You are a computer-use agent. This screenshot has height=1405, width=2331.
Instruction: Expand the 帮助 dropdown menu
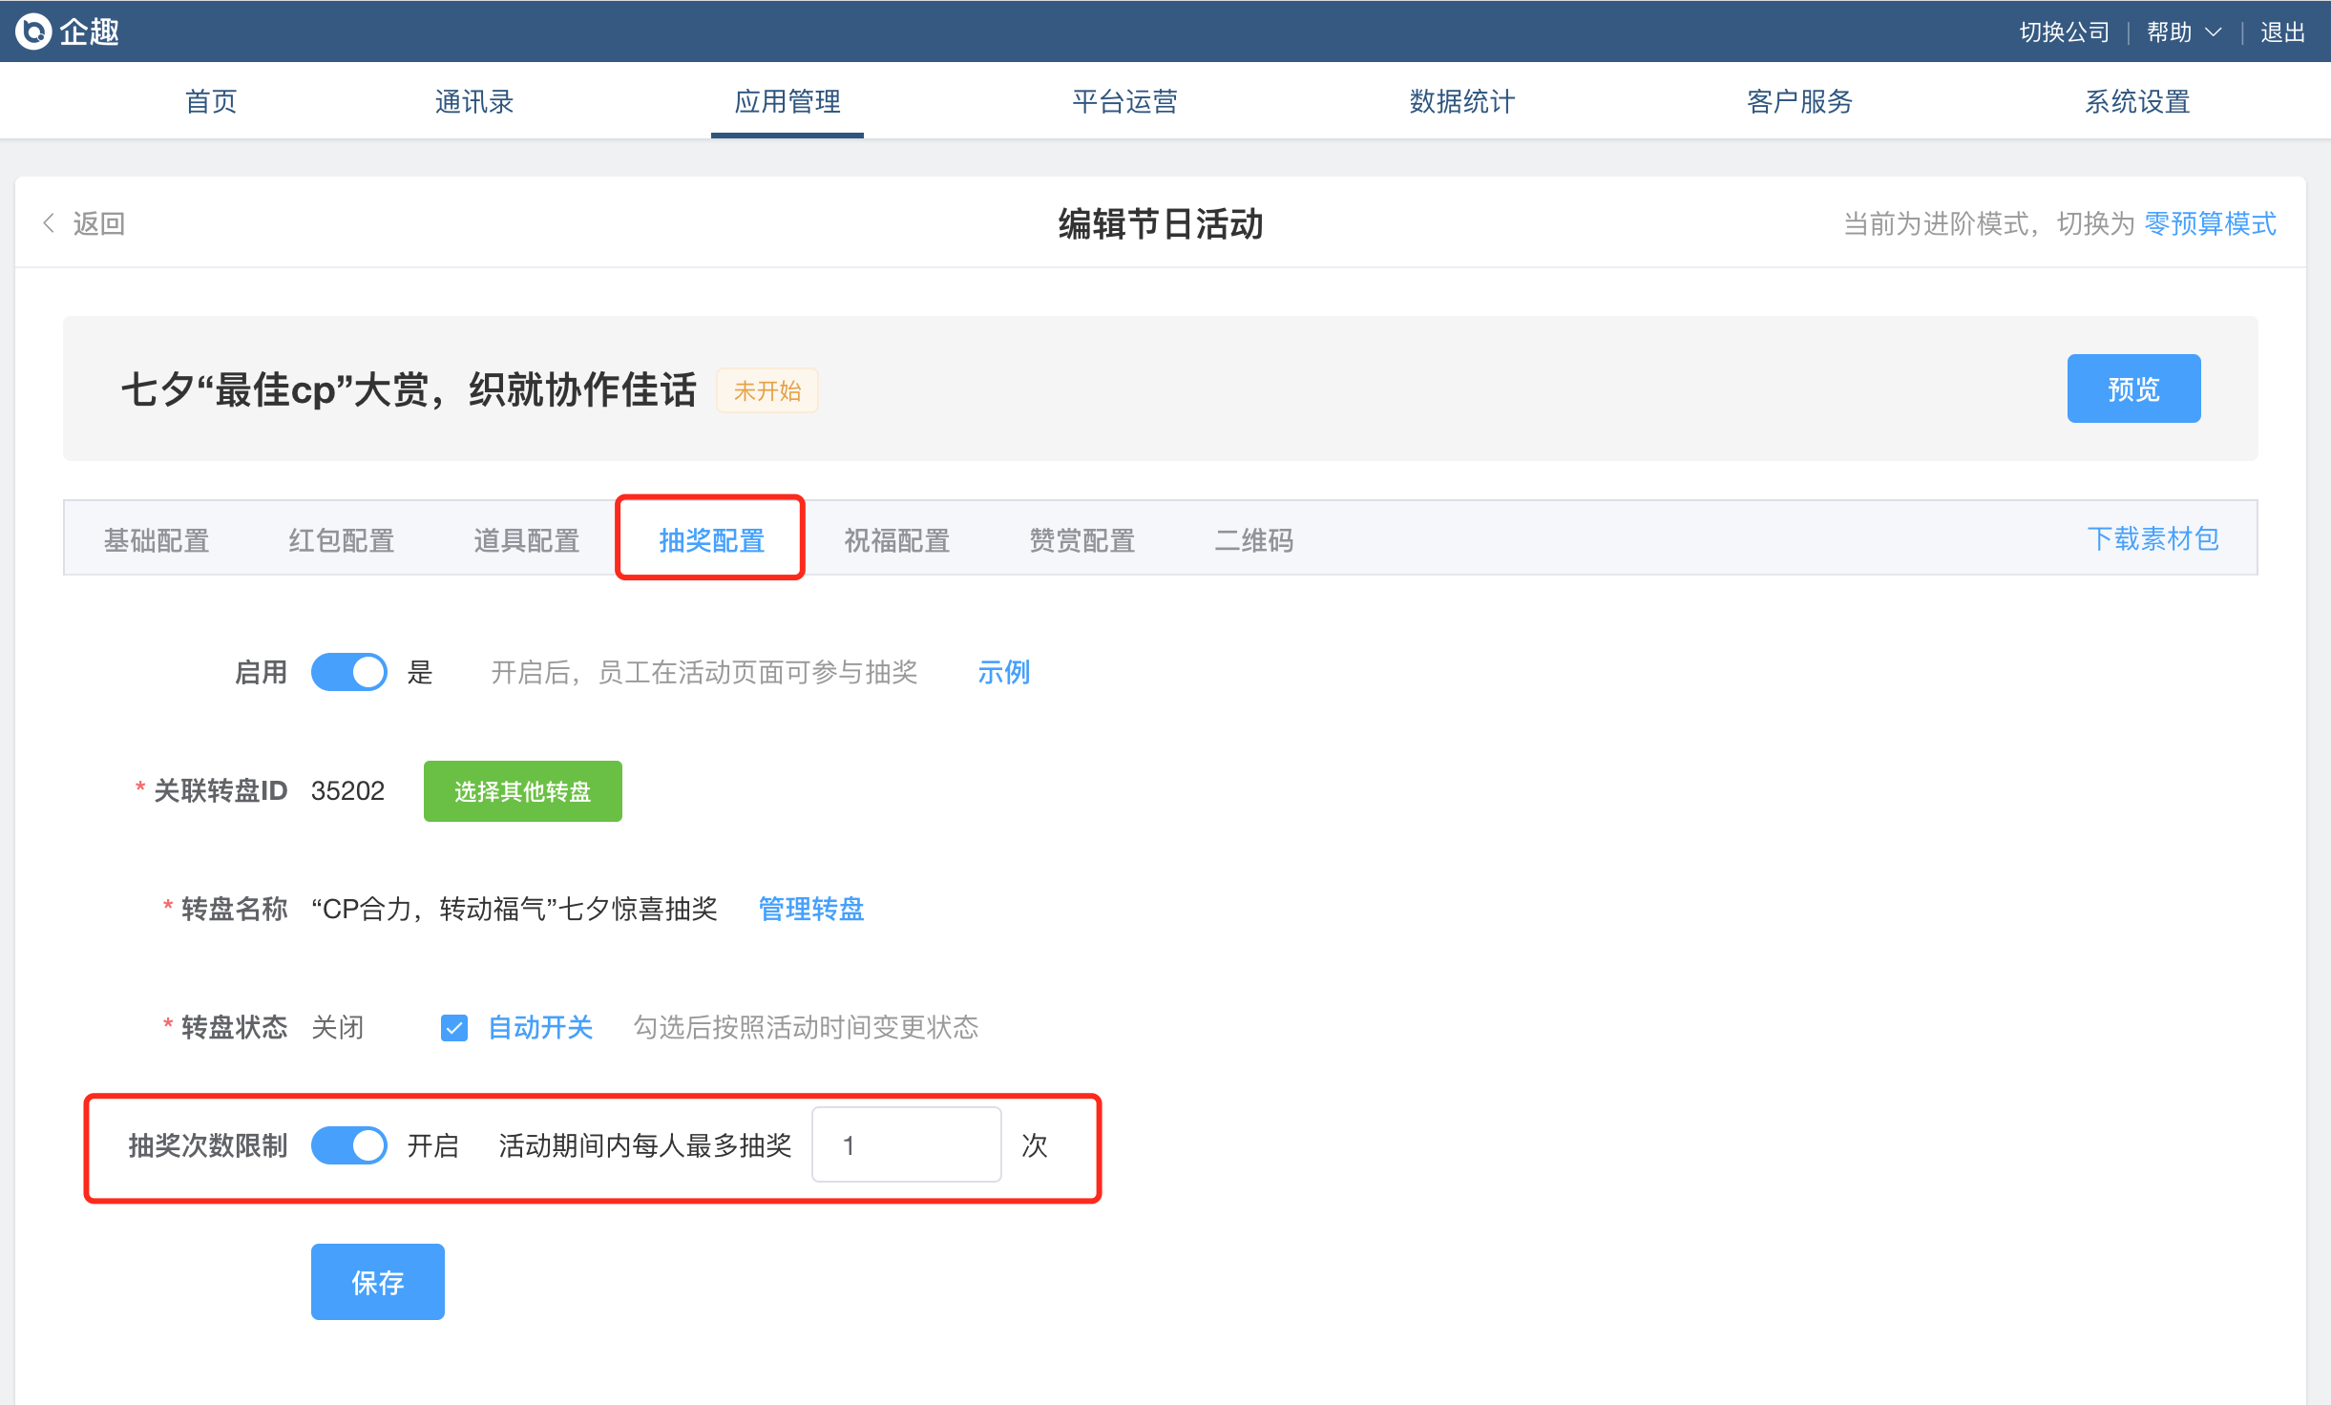tap(2184, 32)
